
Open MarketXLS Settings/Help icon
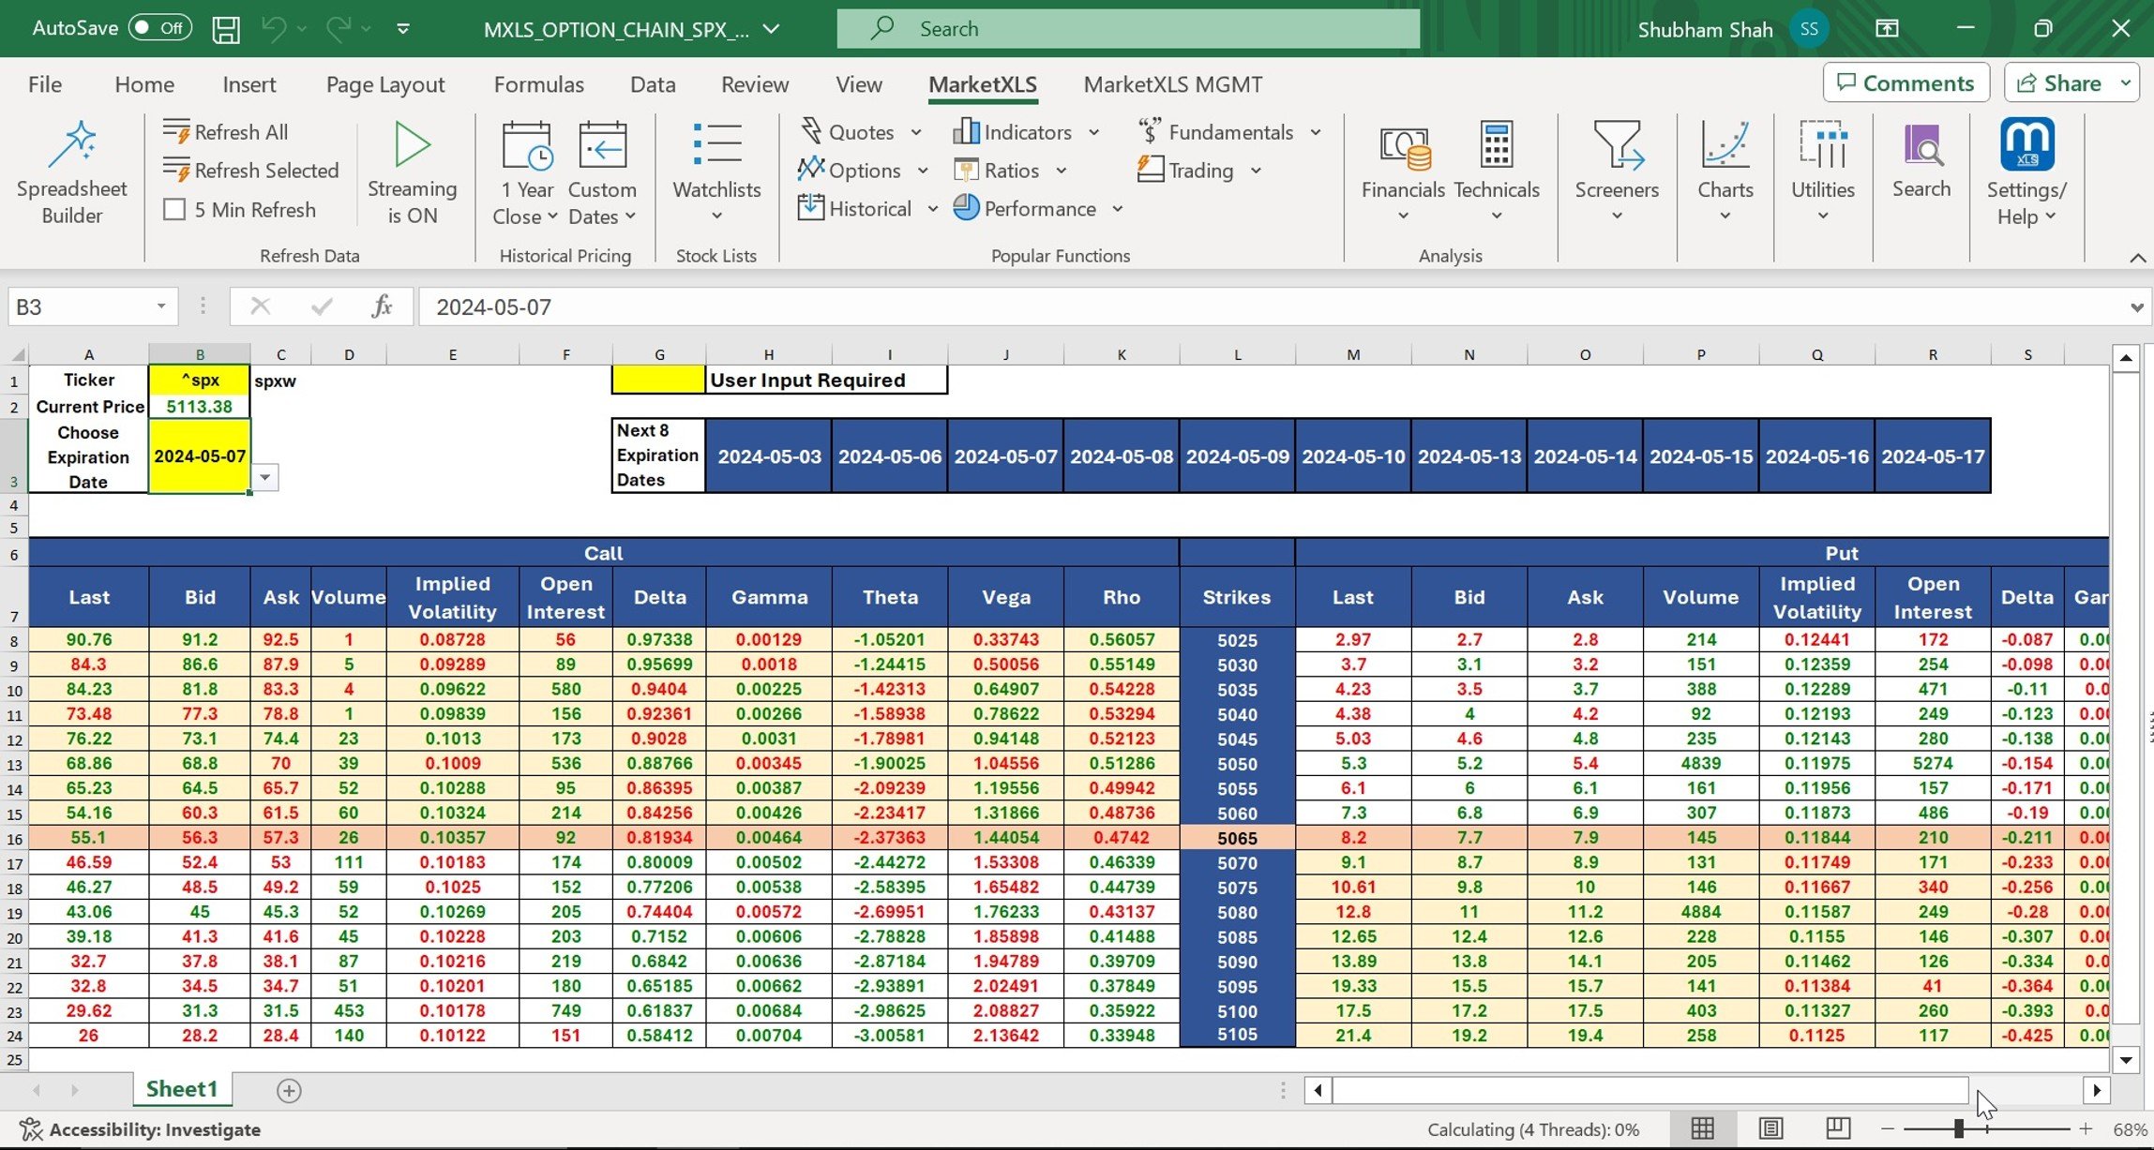click(x=2026, y=146)
